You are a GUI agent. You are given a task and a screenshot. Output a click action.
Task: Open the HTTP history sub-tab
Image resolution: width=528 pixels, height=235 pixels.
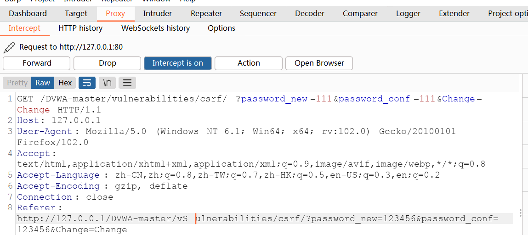click(80, 28)
